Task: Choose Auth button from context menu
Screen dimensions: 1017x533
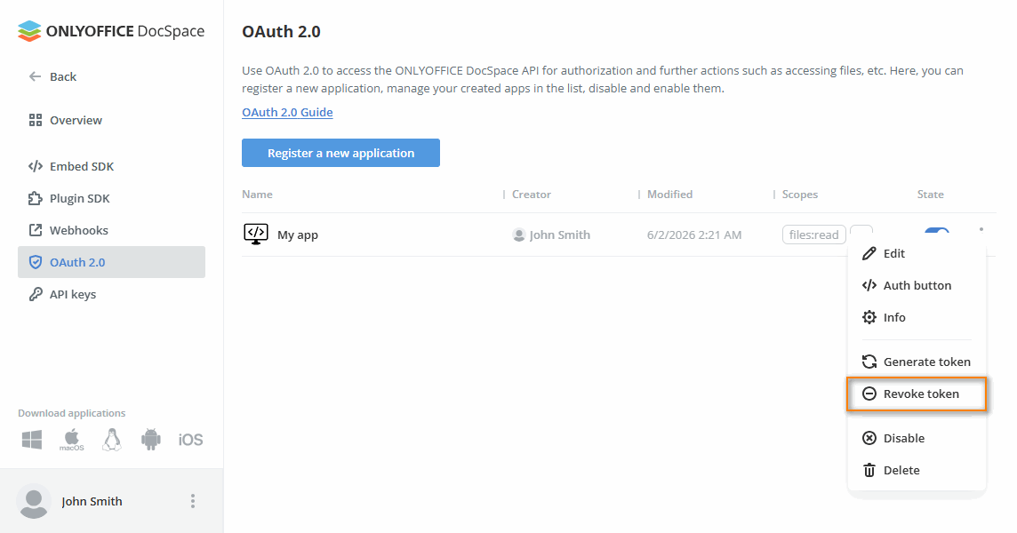Action: click(x=917, y=285)
